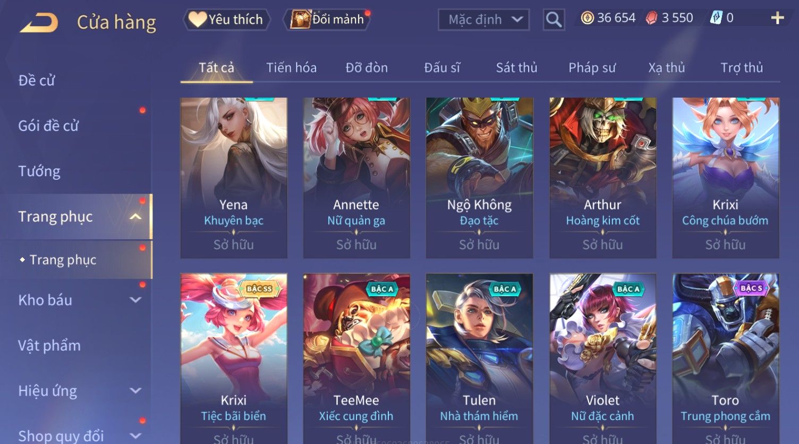Expand the Kho báu sidebar section

[x=135, y=300]
